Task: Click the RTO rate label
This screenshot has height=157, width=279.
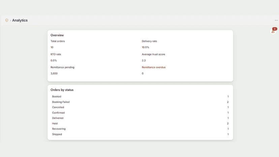Action: point(56,54)
